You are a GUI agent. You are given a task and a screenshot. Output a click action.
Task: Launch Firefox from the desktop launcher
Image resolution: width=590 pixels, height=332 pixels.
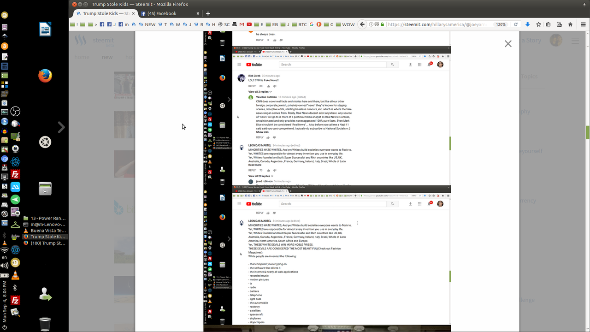coord(45,76)
